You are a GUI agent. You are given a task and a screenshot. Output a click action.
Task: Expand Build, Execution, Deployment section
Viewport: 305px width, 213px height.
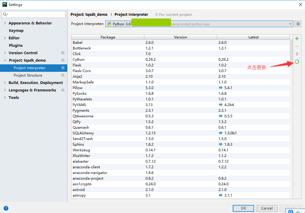click(x=5, y=83)
